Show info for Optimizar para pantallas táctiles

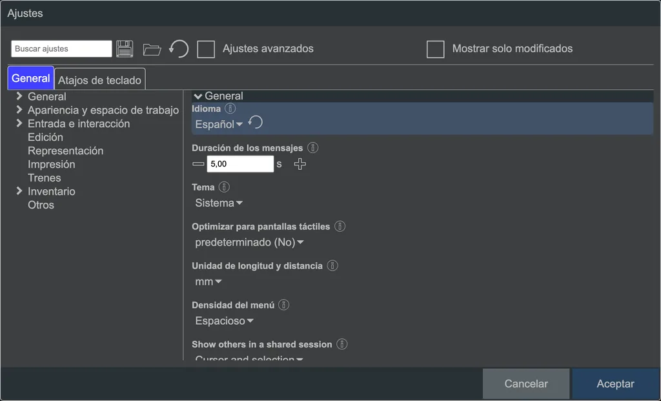click(340, 226)
